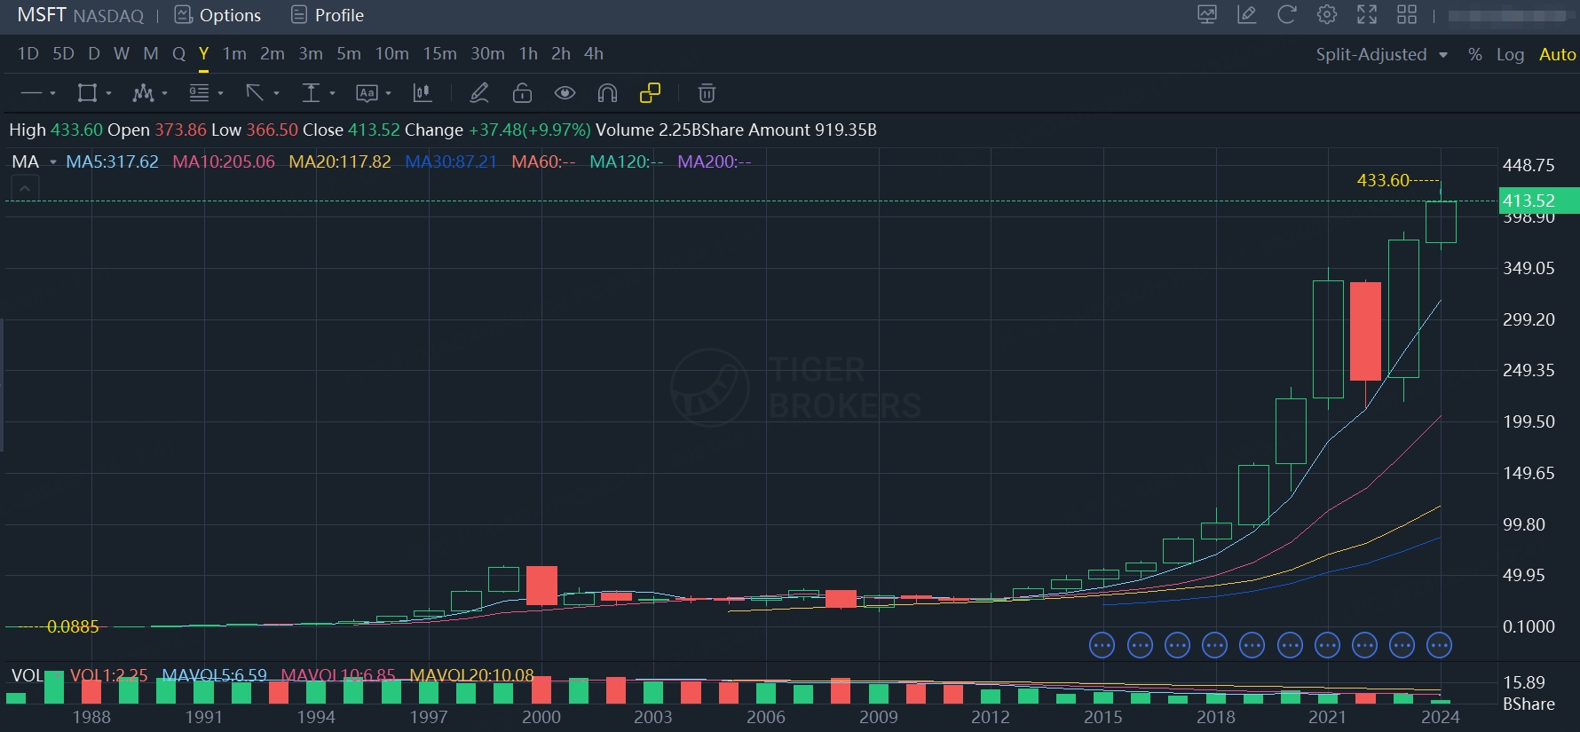Switch to the weekly W timeframe
The height and width of the screenshot is (732, 1580).
tap(122, 53)
